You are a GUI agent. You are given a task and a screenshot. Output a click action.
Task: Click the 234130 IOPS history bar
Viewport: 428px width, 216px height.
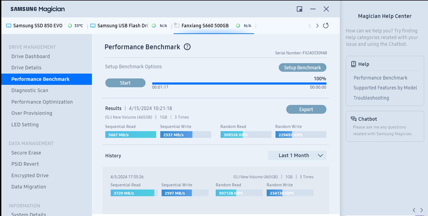(290, 193)
